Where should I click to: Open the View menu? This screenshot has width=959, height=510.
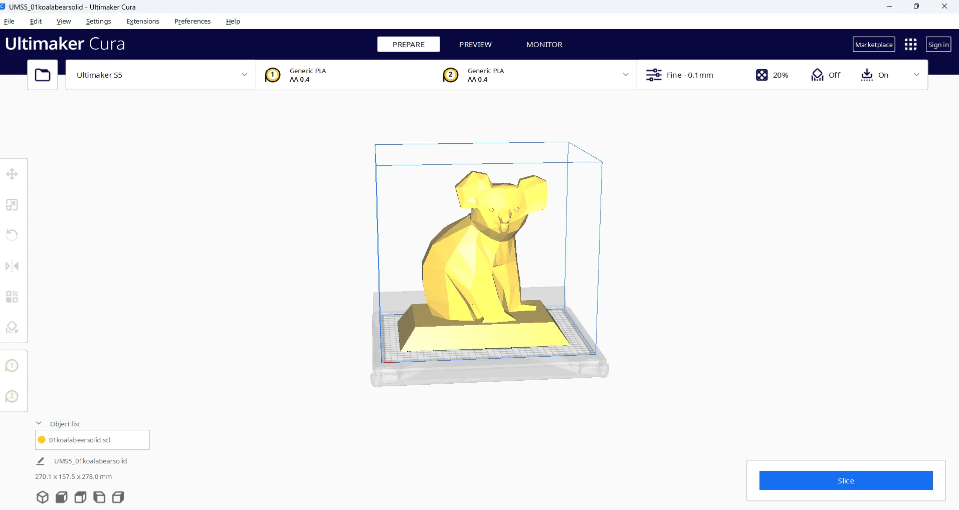pos(64,21)
